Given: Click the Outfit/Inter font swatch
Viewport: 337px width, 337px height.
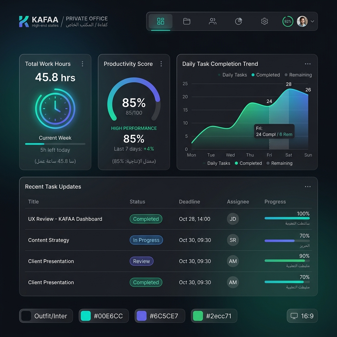Looking at the screenshot, I should tap(46, 316).
